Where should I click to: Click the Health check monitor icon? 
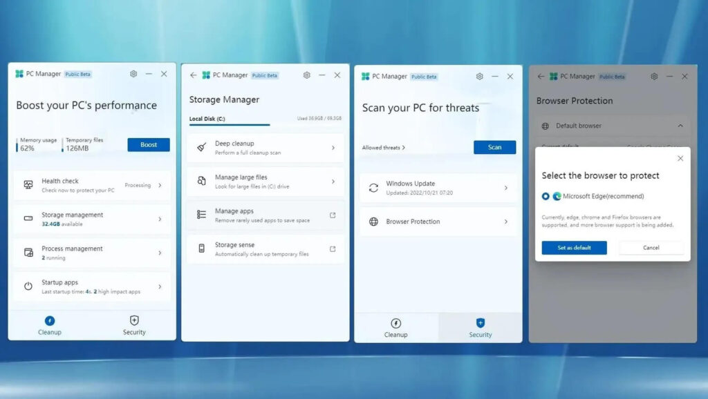tap(28, 185)
